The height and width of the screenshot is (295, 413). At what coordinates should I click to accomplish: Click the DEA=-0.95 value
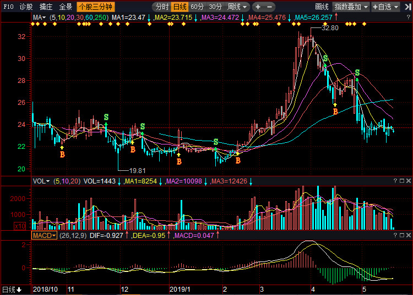click(x=149, y=235)
